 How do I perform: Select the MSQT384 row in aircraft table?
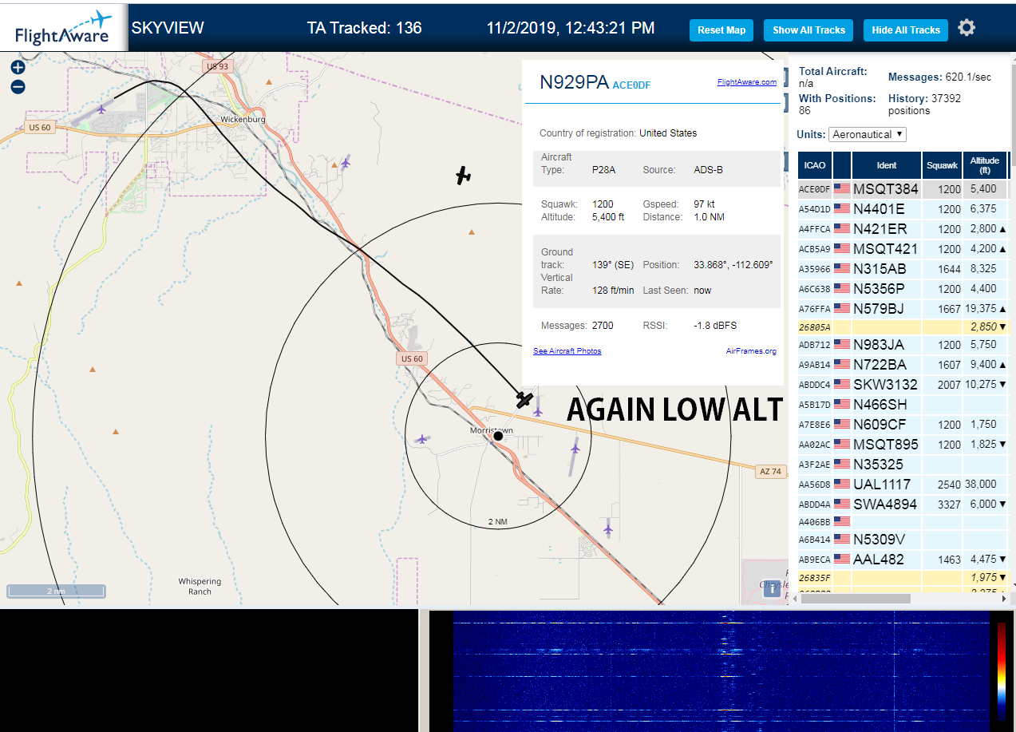pyautogui.click(x=903, y=189)
